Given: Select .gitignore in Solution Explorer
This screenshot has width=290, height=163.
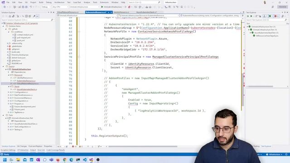Looking at the screenshot, I should tap(16, 49).
